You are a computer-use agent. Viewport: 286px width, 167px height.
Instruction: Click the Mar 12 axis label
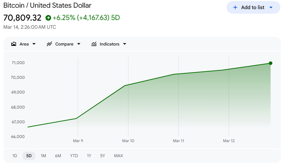coord(229,141)
